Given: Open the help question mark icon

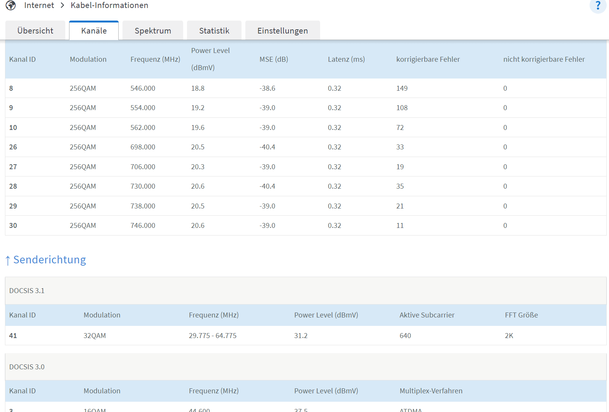Looking at the screenshot, I should (598, 5).
